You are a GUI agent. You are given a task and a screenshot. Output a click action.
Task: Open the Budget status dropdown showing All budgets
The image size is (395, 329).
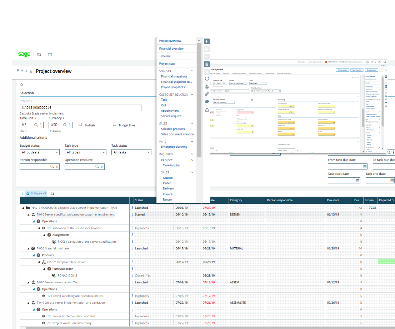click(39, 152)
